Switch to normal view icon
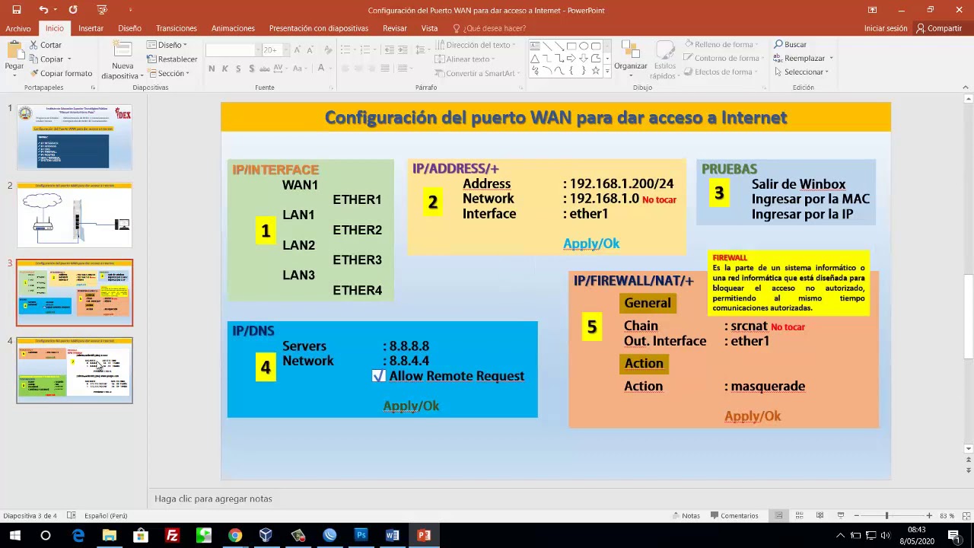Screen dimensions: 974x548 pos(778,516)
